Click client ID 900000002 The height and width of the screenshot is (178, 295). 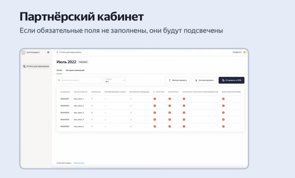[65, 106]
